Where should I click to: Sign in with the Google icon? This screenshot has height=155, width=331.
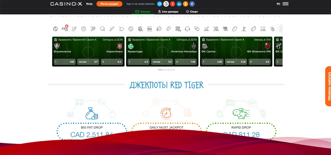point(166,4)
